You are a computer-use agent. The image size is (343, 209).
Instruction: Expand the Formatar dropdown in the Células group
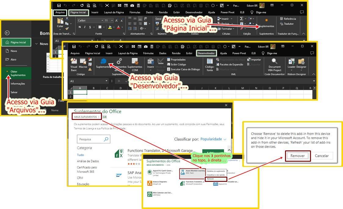point(233,29)
